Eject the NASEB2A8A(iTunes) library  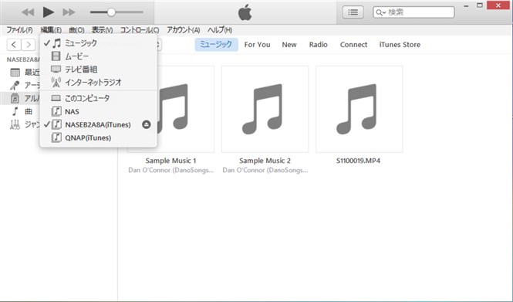click(x=147, y=124)
